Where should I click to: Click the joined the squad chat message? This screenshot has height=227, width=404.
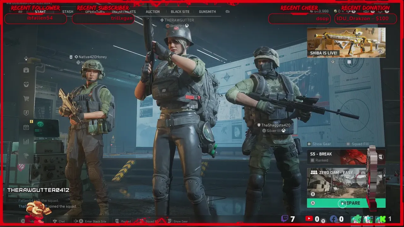coord(47,207)
